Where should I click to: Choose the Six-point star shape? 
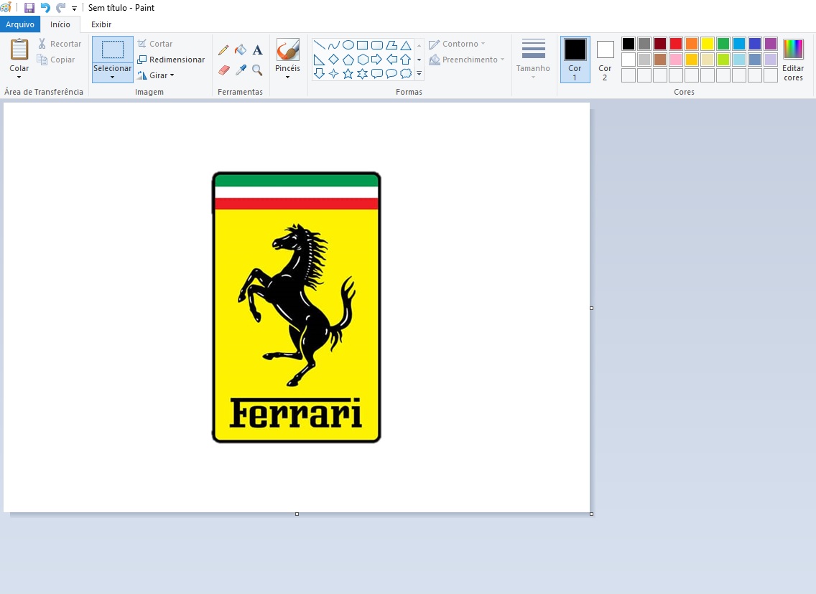(x=362, y=73)
